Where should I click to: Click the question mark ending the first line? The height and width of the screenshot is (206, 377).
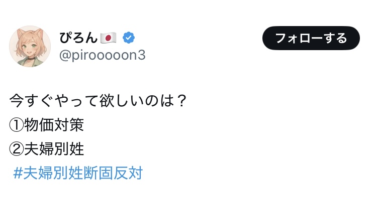(181, 100)
